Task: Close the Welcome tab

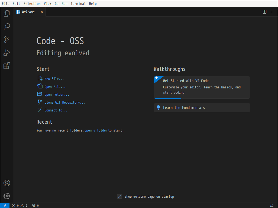Action: 42,12
